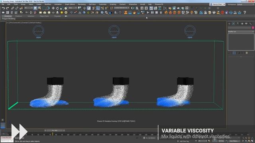Click the time slider showing frame 34
This screenshot has width=255, height=143.
pyautogui.click(x=55, y=130)
